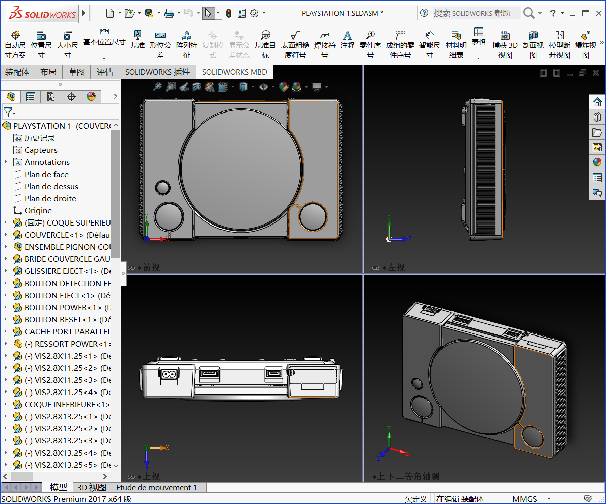This screenshot has width=606, height=504.
Task: Expand the COUVERCLE<1> component node
Action: point(6,235)
